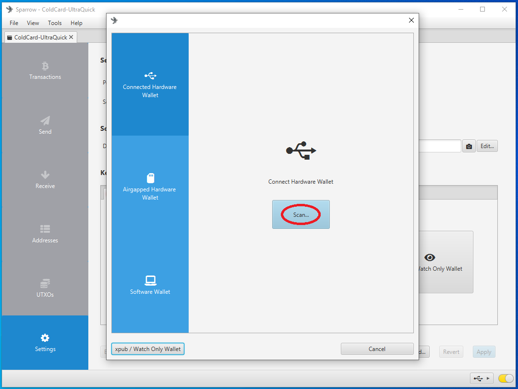This screenshot has width=518, height=389.
Task: Open the View menu
Action: point(33,23)
